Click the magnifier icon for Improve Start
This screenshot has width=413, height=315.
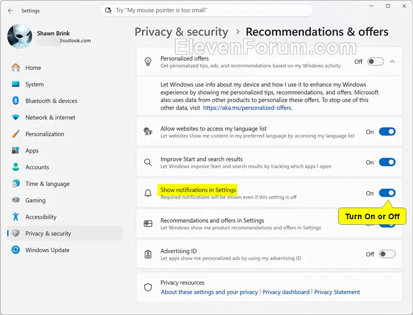(148, 162)
